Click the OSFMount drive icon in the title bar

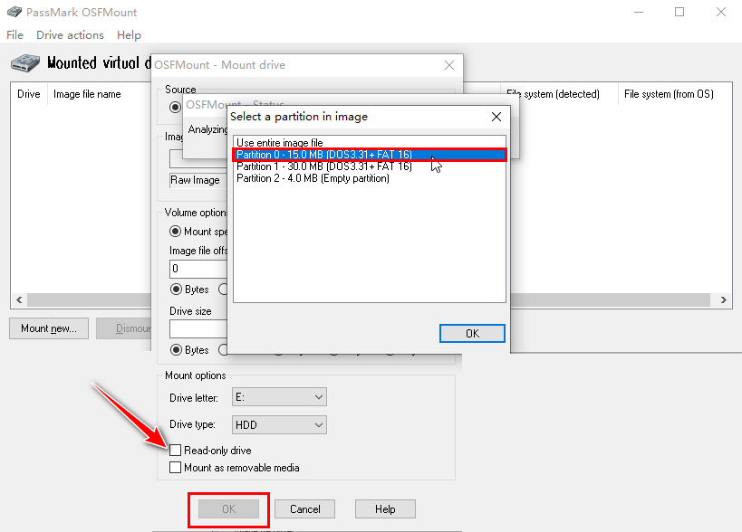tap(13, 12)
